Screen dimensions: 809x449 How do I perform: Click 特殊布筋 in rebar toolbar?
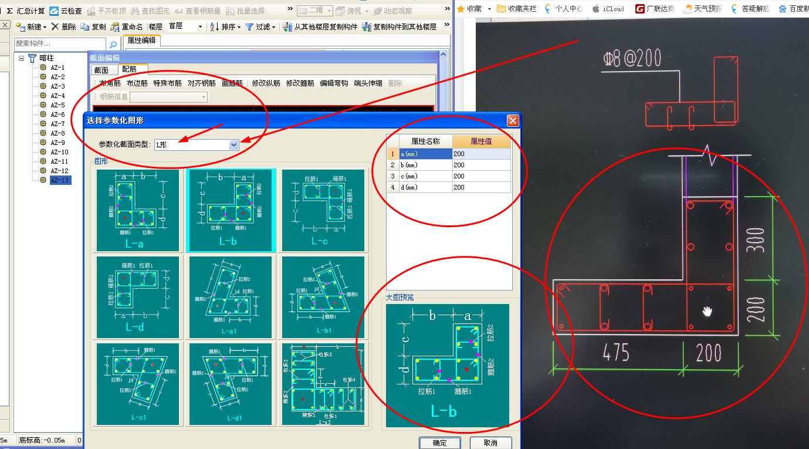[168, 83]
